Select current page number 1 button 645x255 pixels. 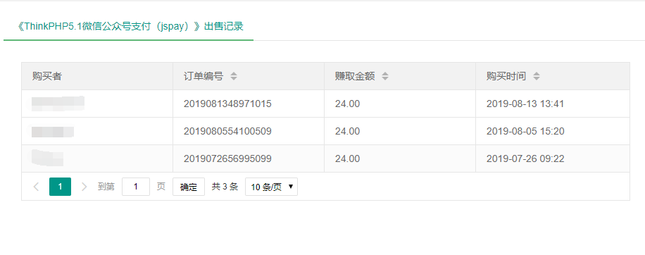(x=60, y=187)
